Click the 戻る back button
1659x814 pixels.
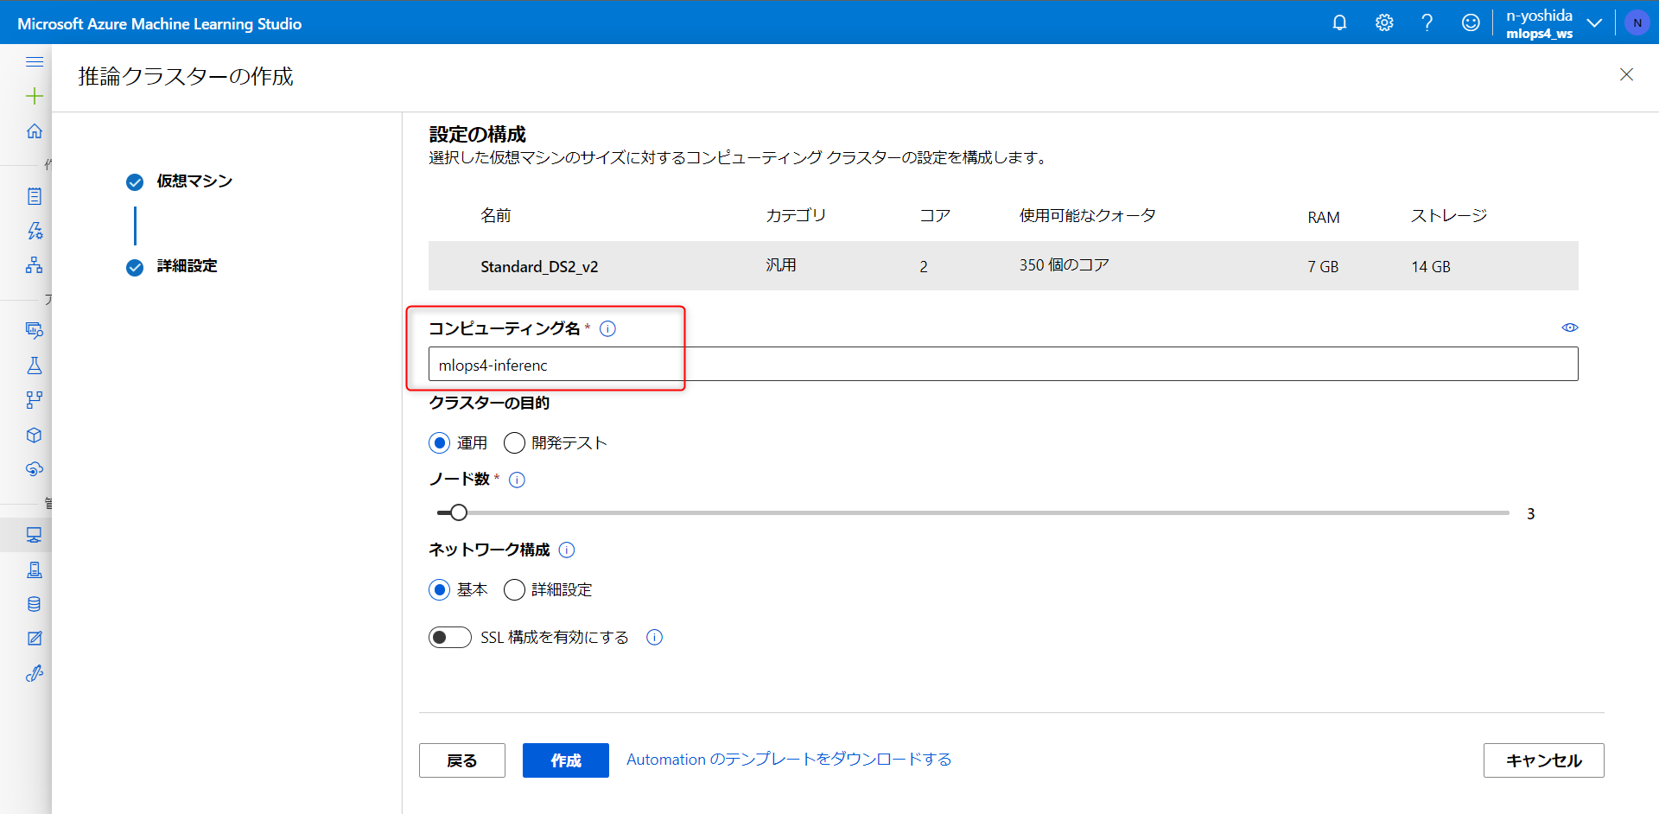click(x=462, y=760)
